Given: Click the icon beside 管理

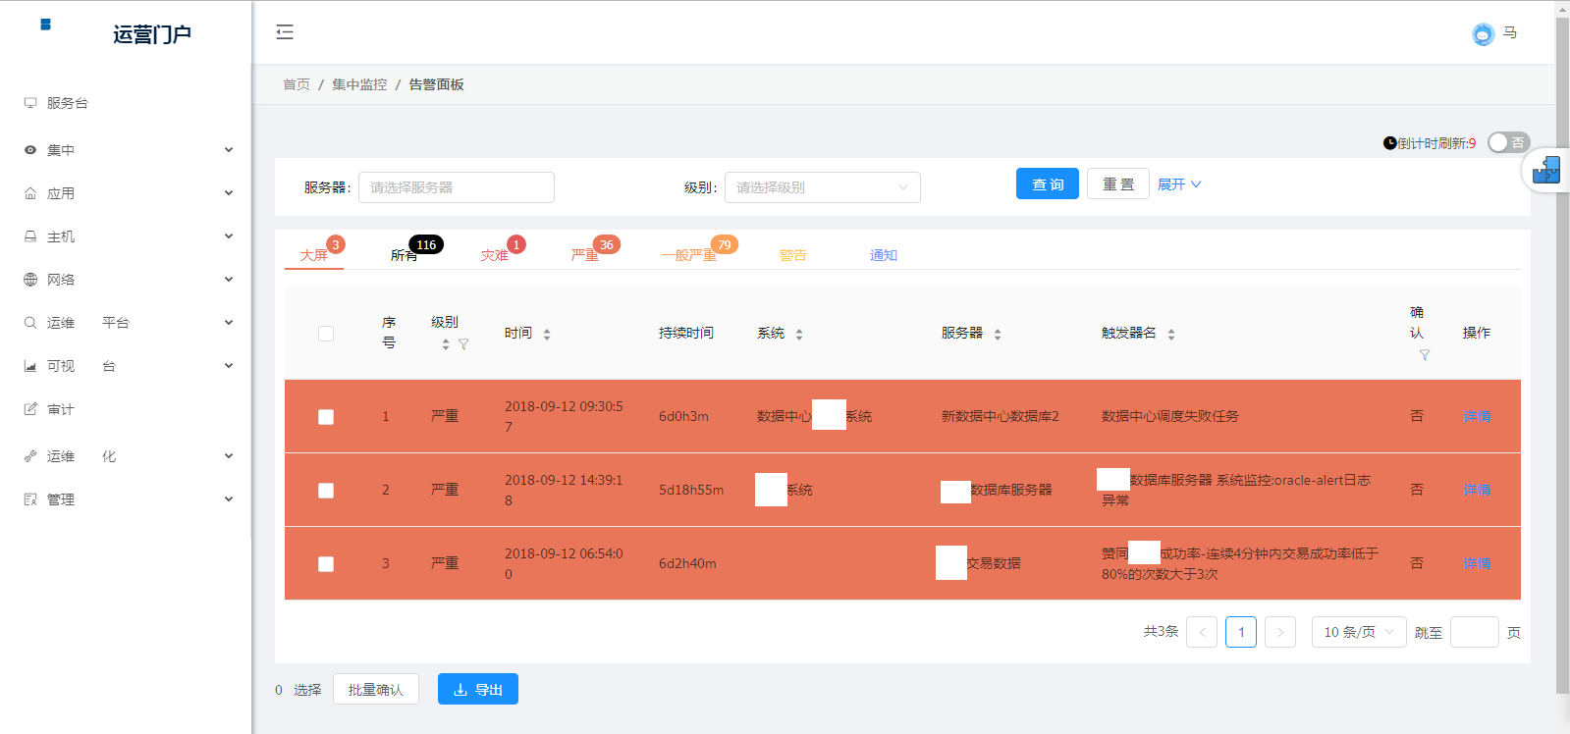Looking at the screenshot, I should point(30,499).
